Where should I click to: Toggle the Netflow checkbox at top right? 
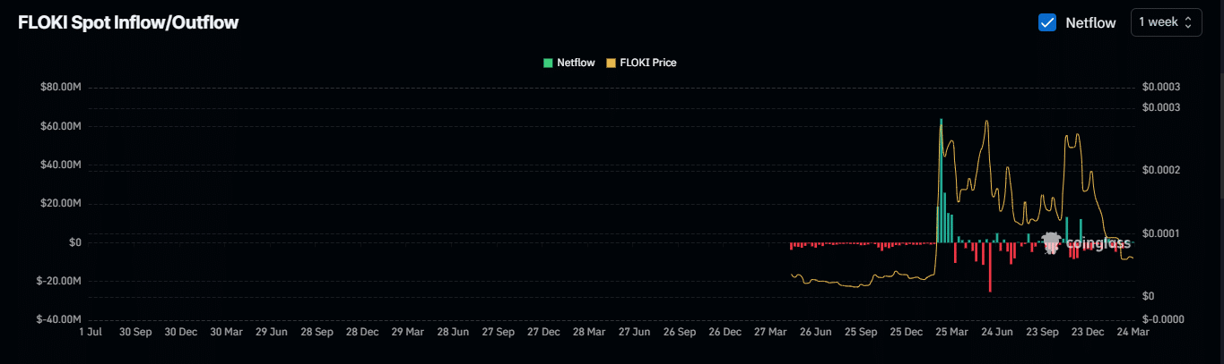(1046, 22)
